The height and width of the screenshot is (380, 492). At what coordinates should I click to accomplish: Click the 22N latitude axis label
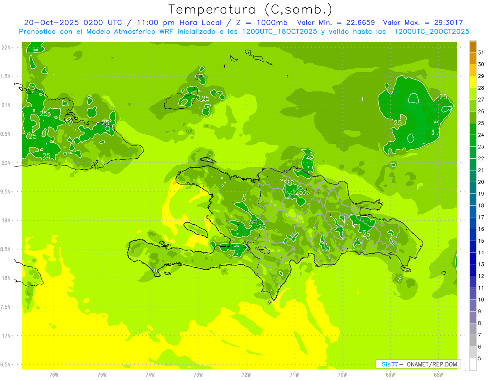pos(6,47)
